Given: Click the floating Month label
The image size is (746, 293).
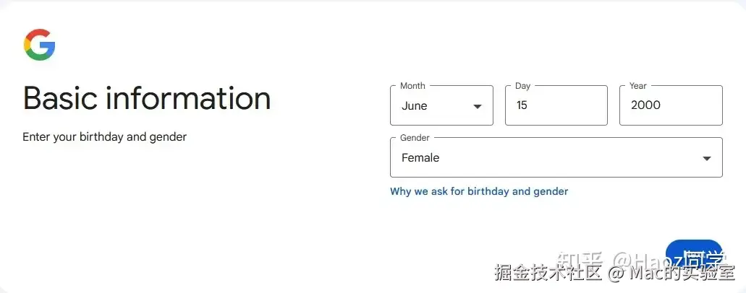Looking at the screenshot, I should click(412, 86).
